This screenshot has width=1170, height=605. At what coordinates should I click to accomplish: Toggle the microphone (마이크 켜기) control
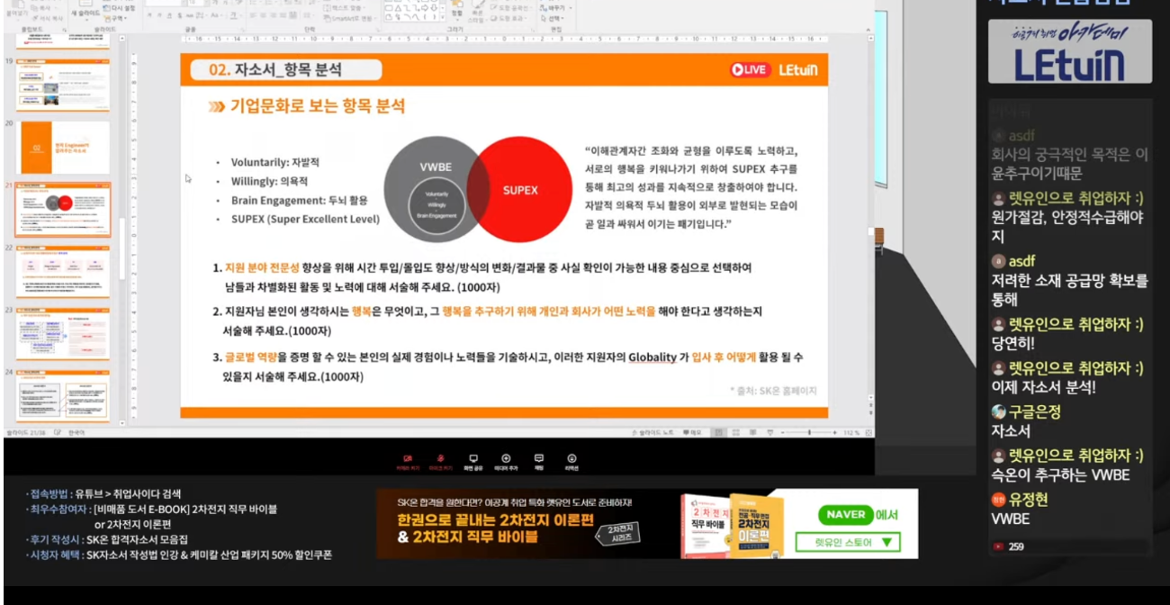[x=441, y=461]
